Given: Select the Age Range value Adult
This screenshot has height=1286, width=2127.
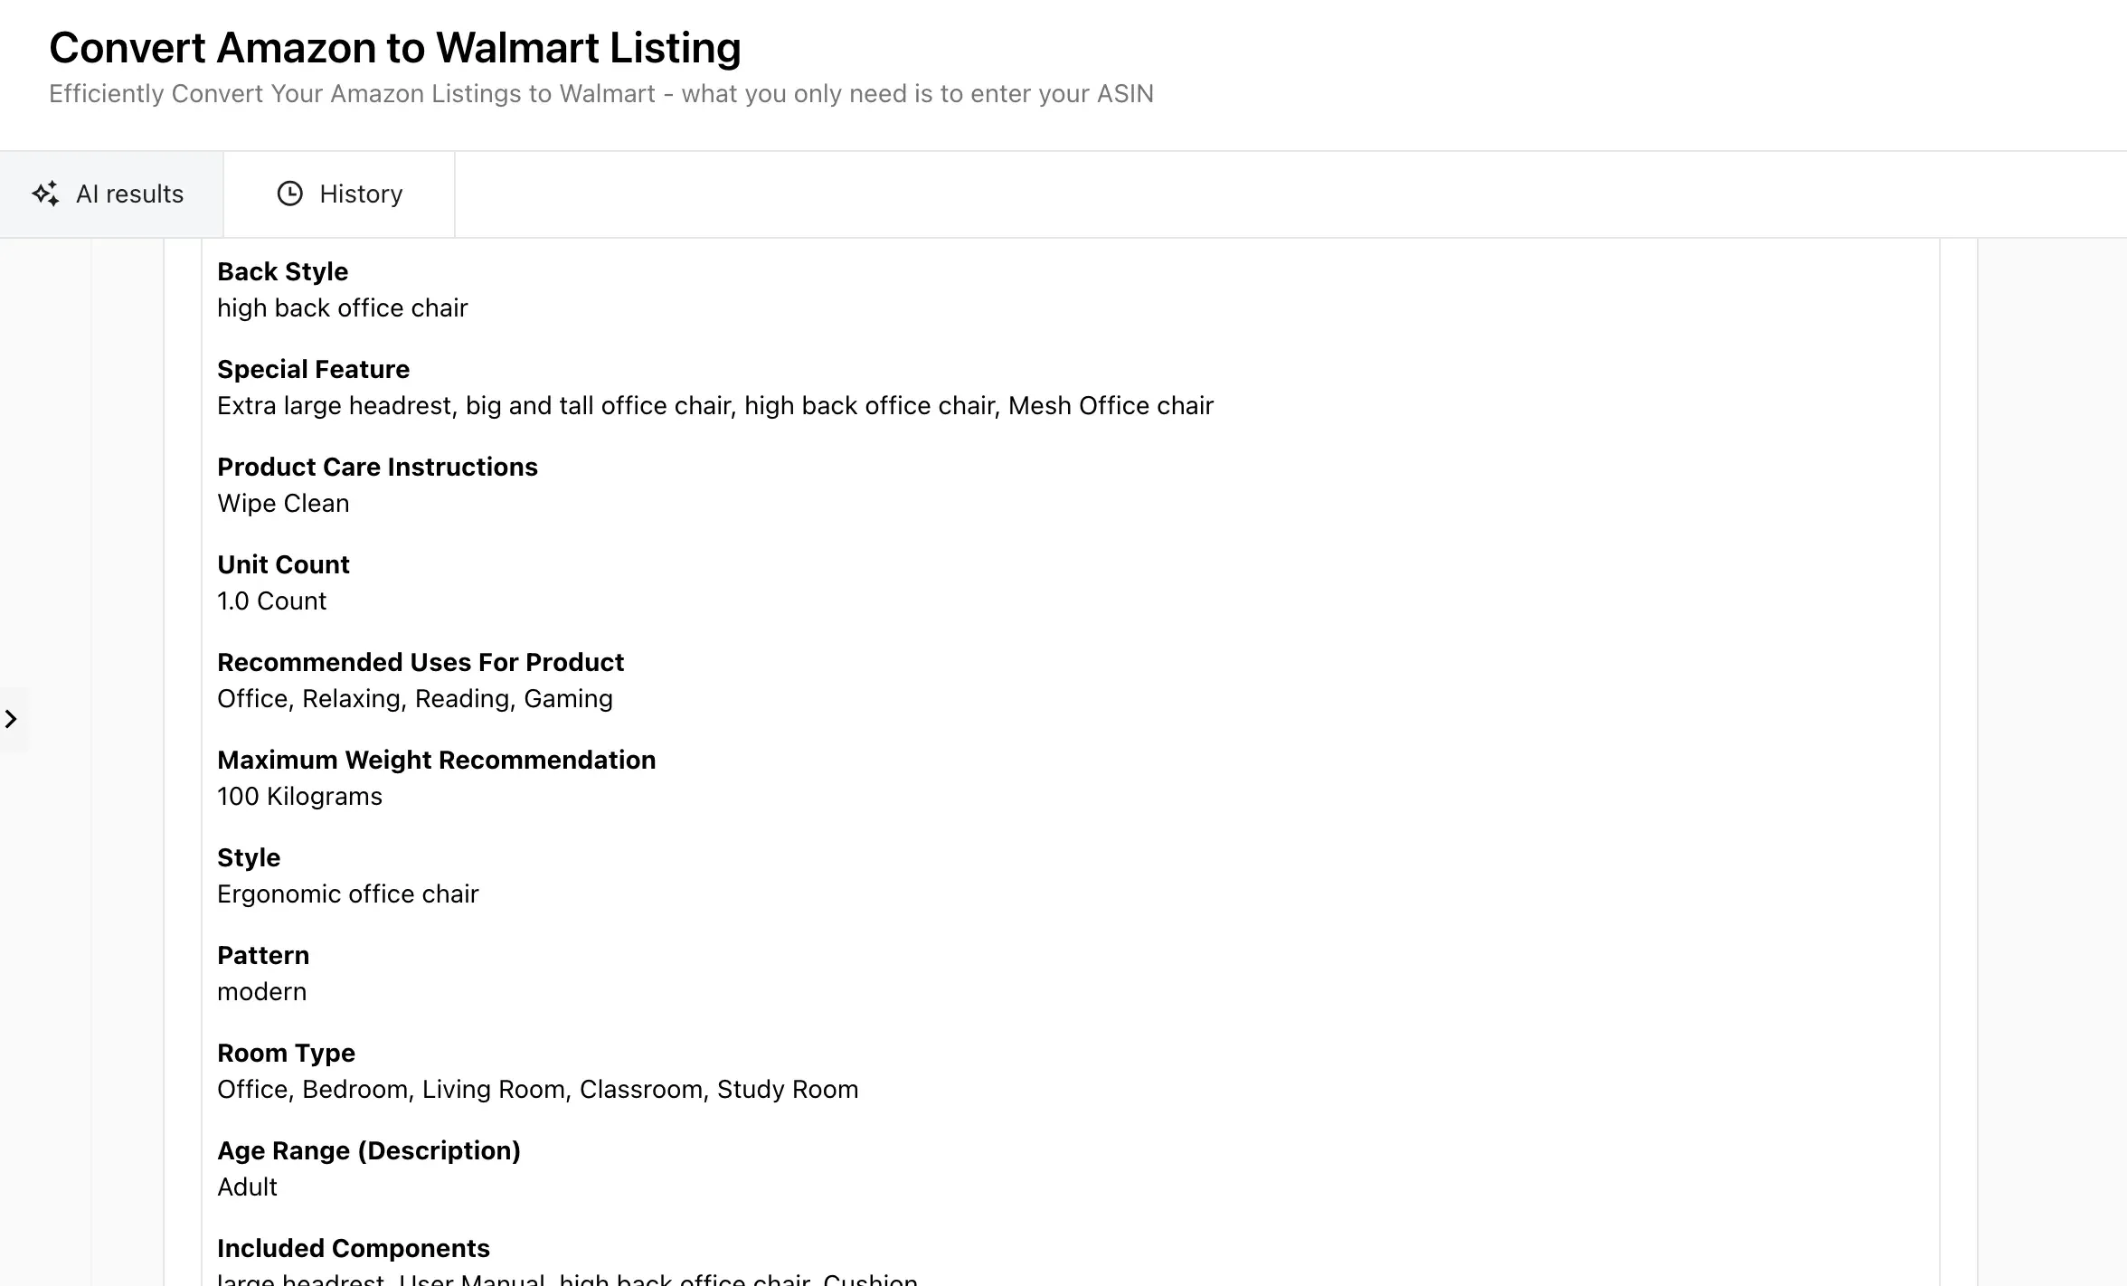Looking at the screenshot, I should [x=247, y=1187].
